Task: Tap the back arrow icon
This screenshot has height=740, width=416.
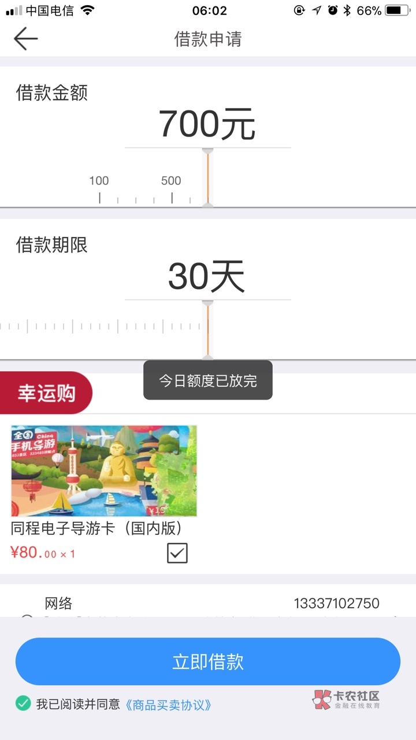Action: click(25, 39)
